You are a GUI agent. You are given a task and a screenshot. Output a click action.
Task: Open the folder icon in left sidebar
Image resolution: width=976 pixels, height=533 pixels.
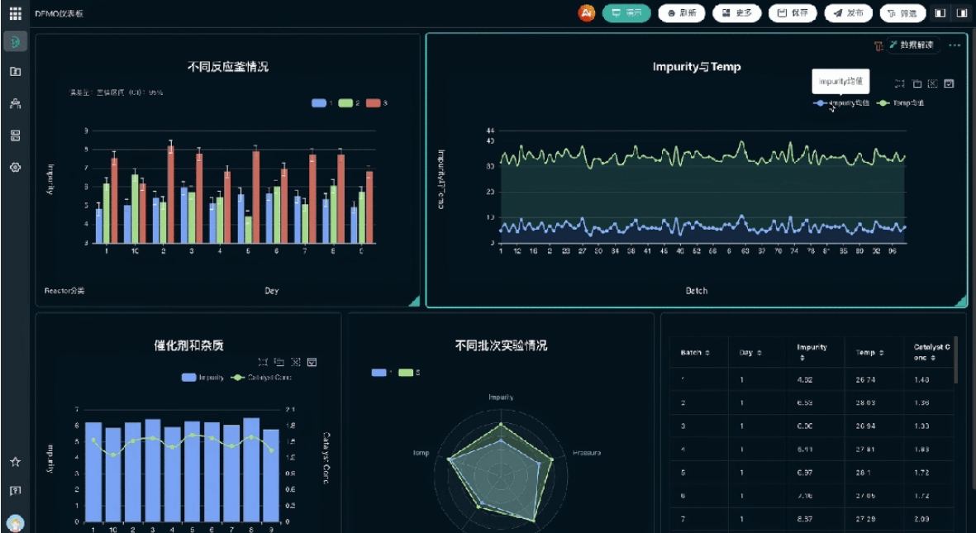pyautogui.click(x=15, y=72)
